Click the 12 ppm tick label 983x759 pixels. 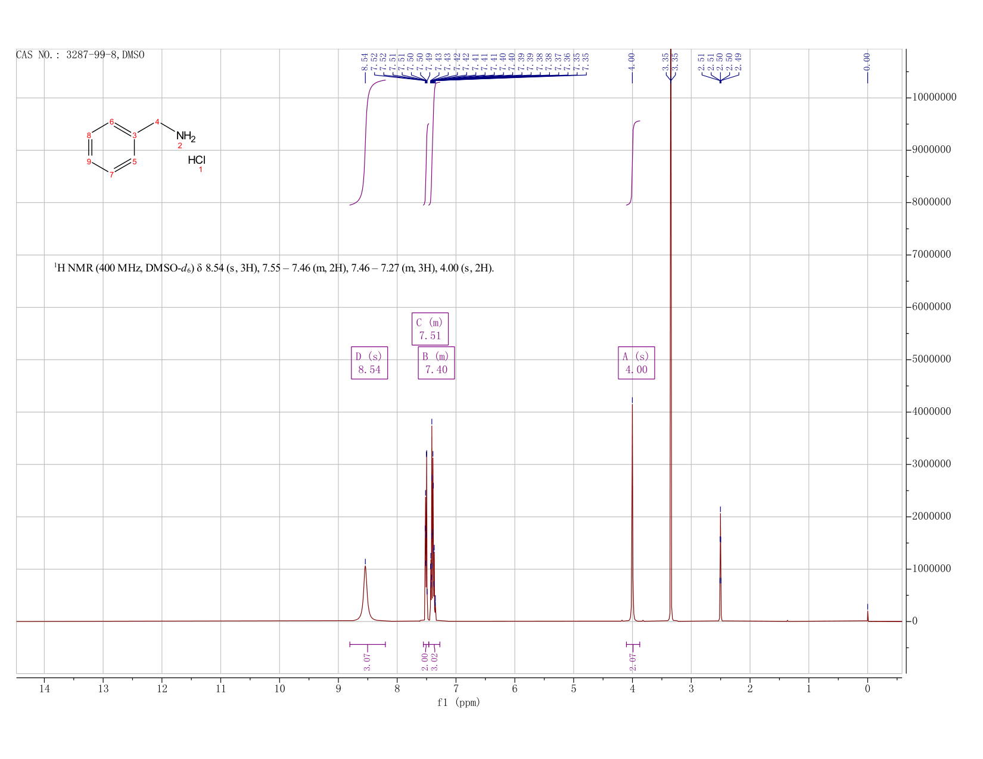pos(162,689)
